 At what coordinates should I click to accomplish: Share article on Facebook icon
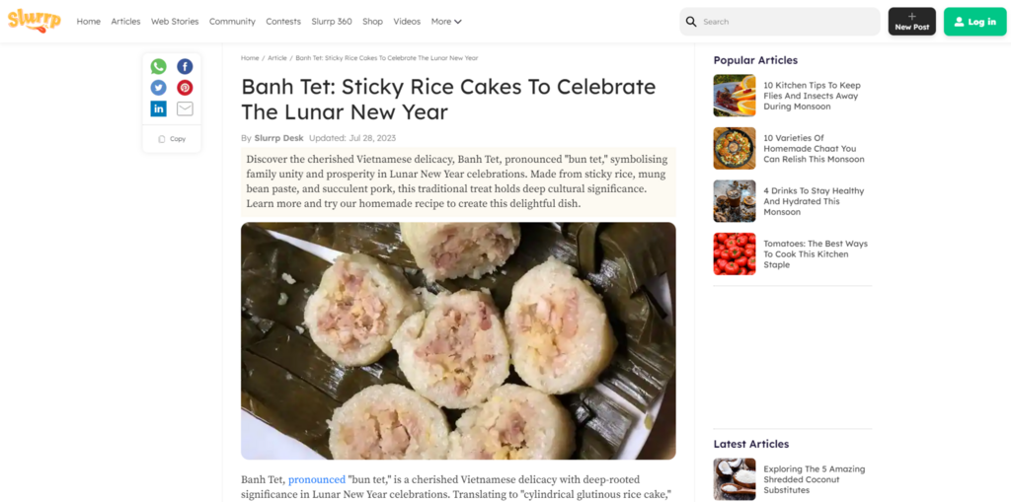coord(185,67)
